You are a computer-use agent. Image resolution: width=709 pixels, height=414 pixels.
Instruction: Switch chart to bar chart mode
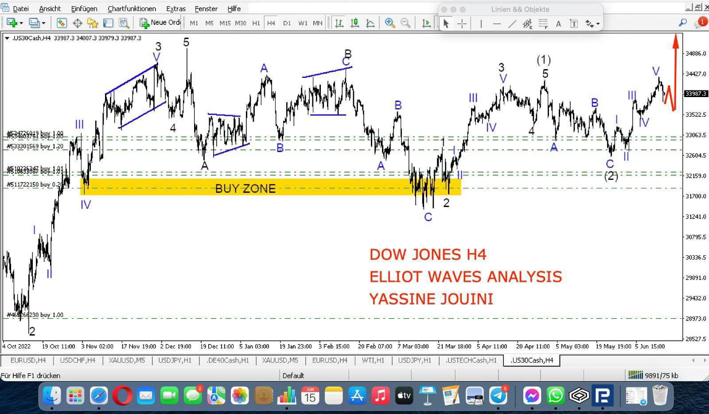pyautogui.click(x=339, y=23)
